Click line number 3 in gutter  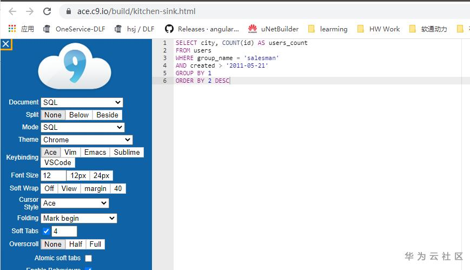[164, 58]
